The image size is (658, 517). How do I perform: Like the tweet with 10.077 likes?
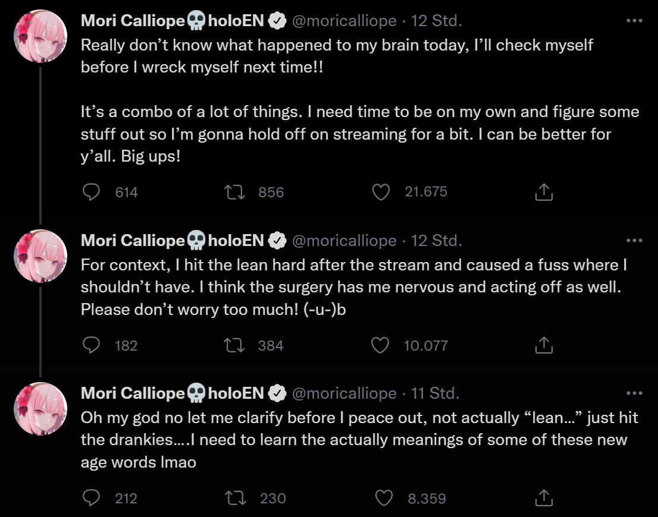(380, 345)
